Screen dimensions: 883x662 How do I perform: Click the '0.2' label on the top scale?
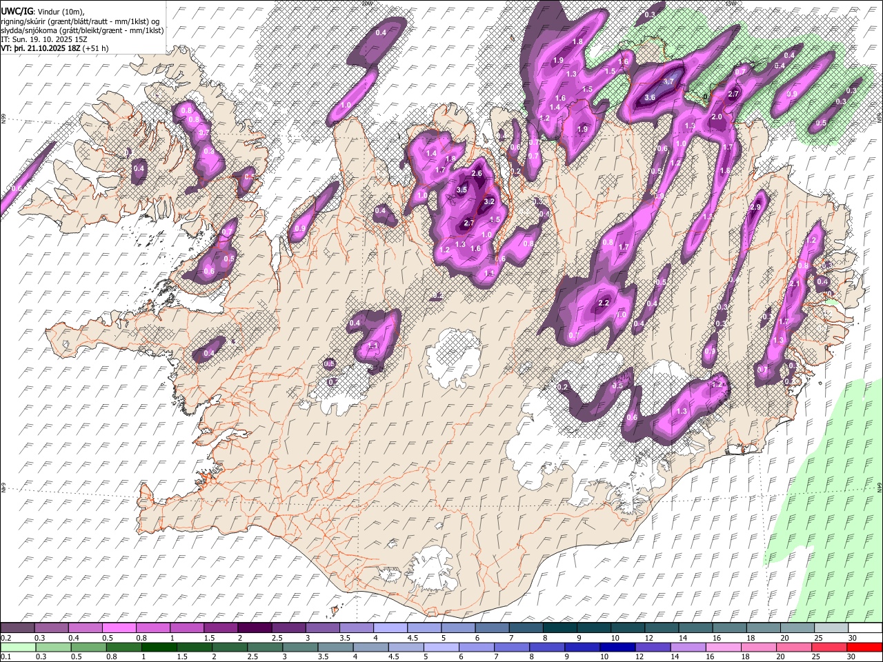(6, 637)
